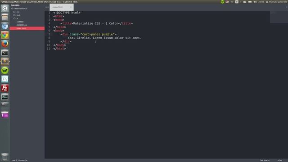Open the Tab Size setting in status bar
The height and width of the screenshot is (162, 288).
tap(265, 160)
